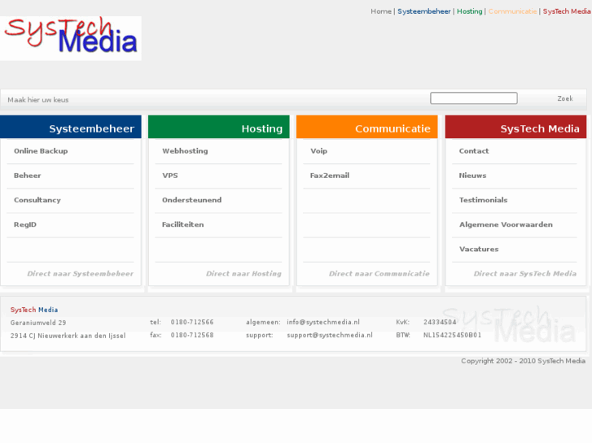Open the Home link in top navigation
The width and height of the screenshot is (592, 443).
(381, 11)
